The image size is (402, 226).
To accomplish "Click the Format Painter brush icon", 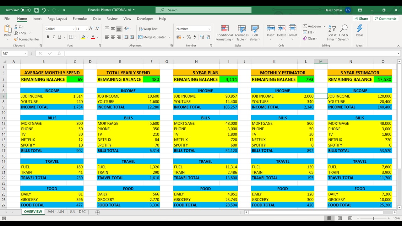I will click(16, 39).
